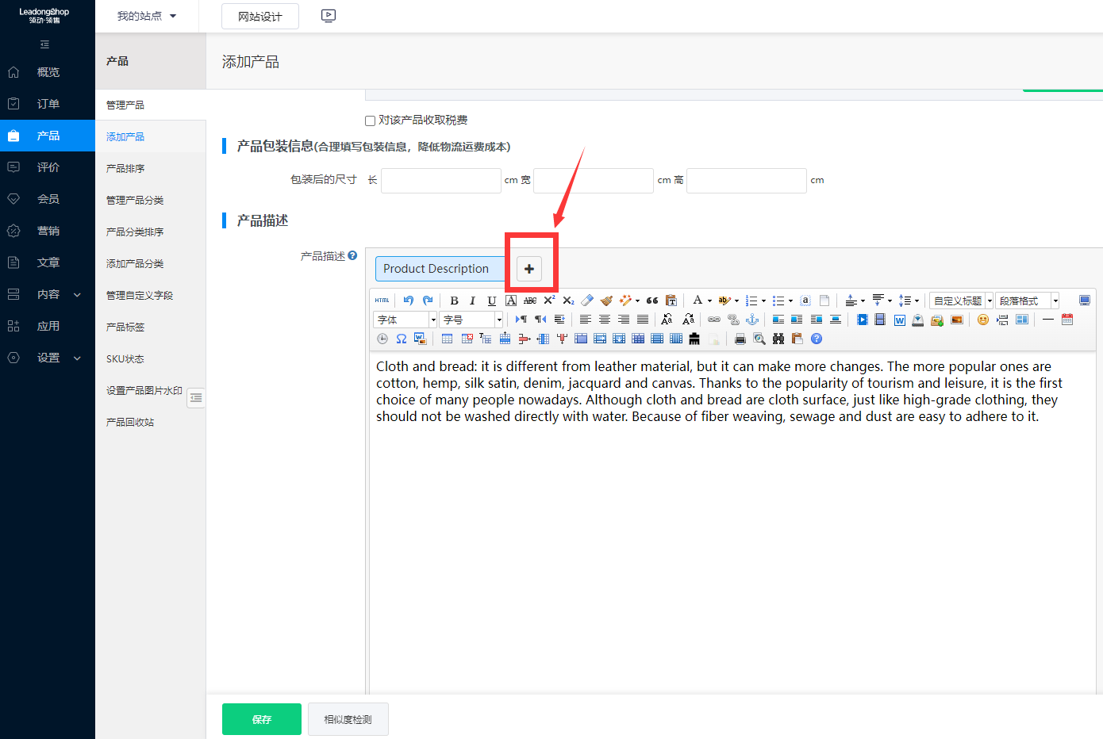
Task: Open 管理产品分类 in the product submenu
Action: click(135, 200)
